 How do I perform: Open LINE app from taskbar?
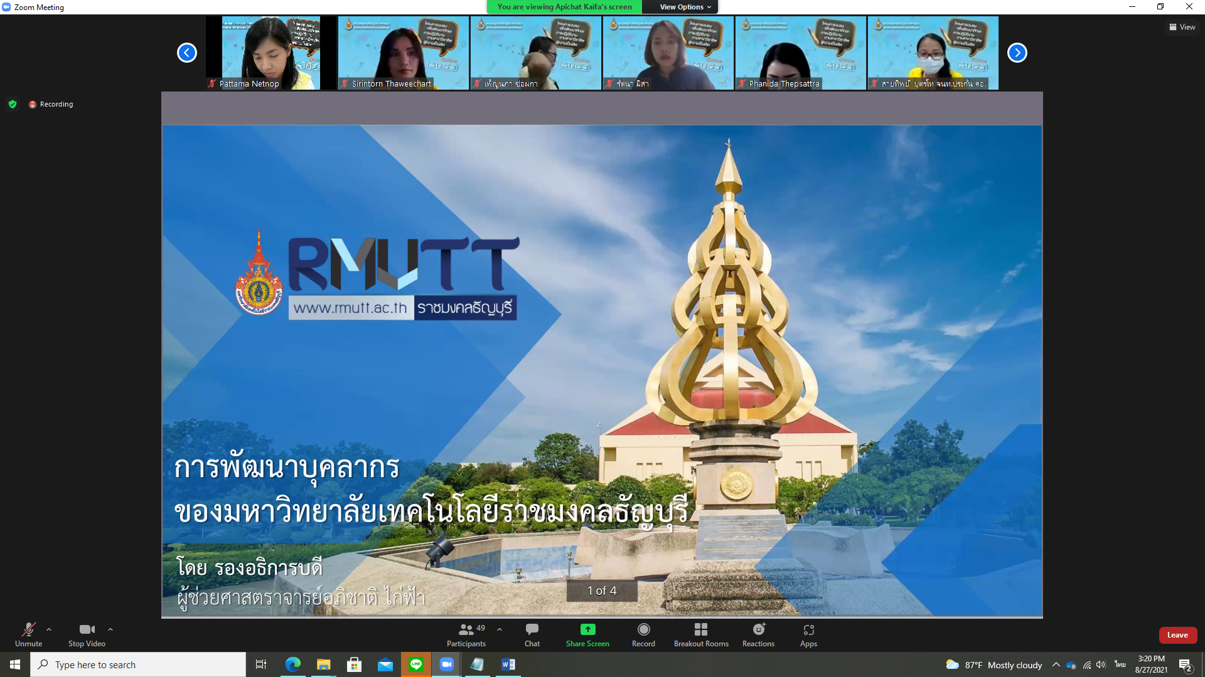pyautogui.click(x=415, y=664)
